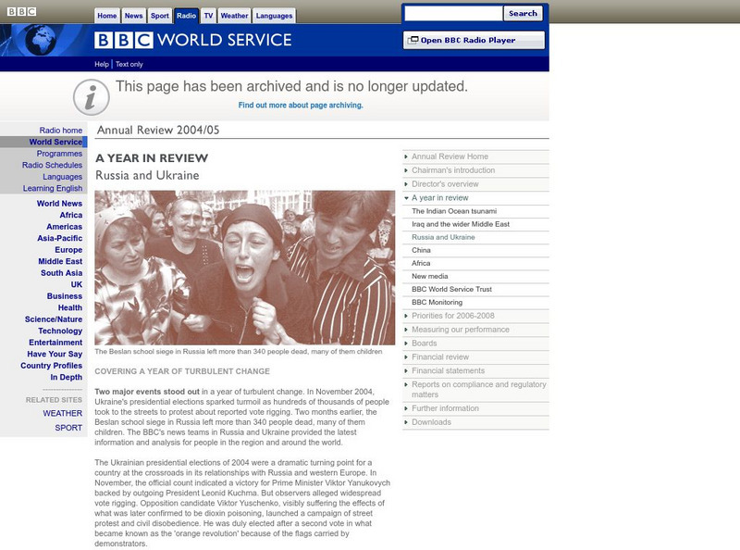Click the BBC World Service logo

pos(193,40)
